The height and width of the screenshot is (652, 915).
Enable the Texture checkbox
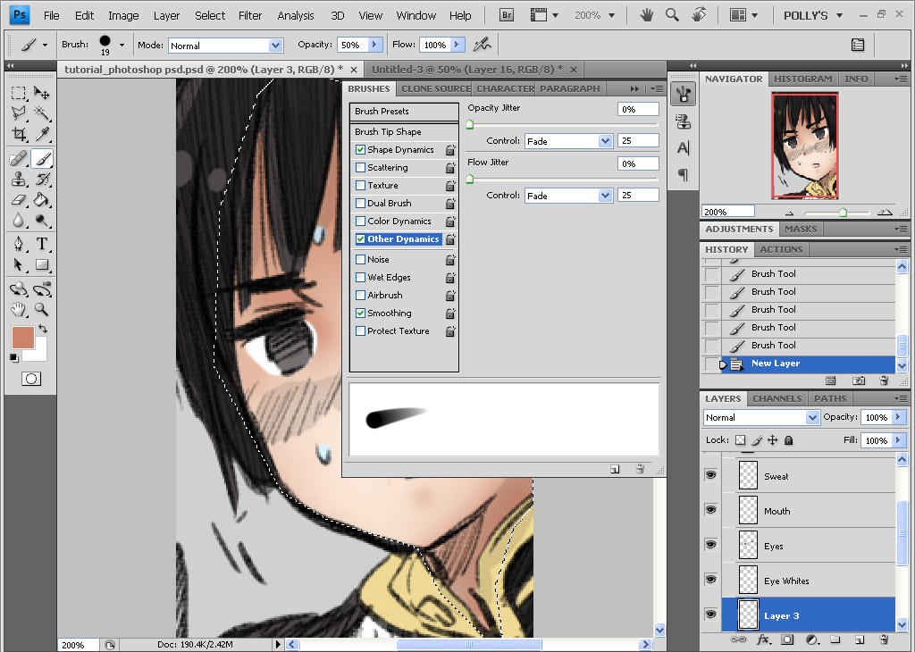[x=361, y=186]
